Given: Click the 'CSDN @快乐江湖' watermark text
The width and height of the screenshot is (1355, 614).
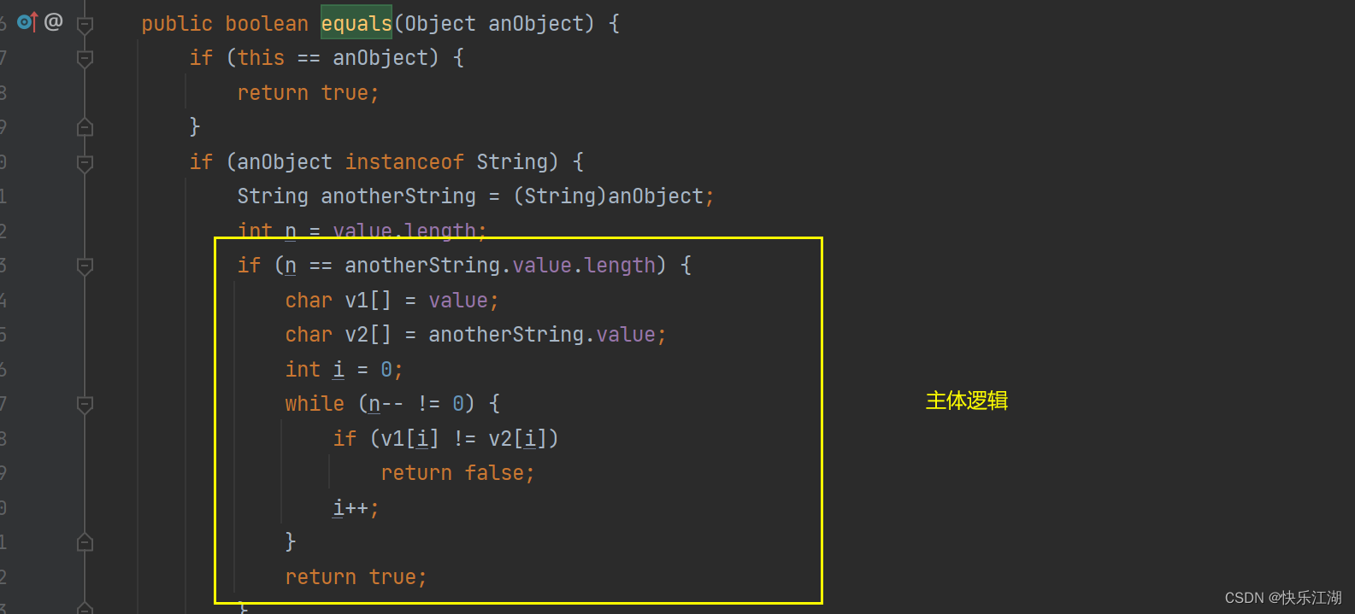Looking at the screenshot, I should coord(1283,598).
